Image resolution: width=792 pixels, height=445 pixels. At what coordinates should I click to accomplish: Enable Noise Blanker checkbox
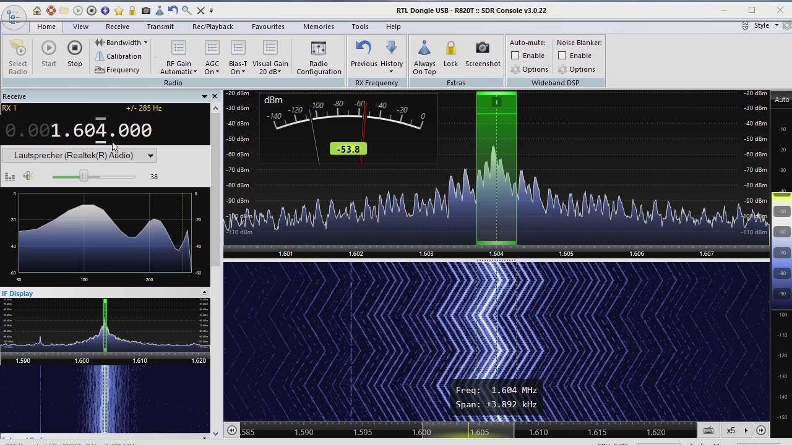click(562, 56)
